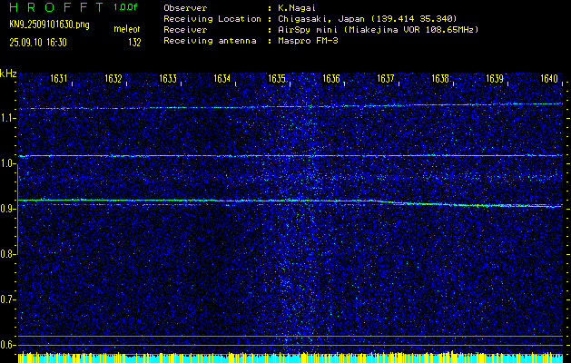
Task: Click the 1631 time marker
Action: [58, 78]
